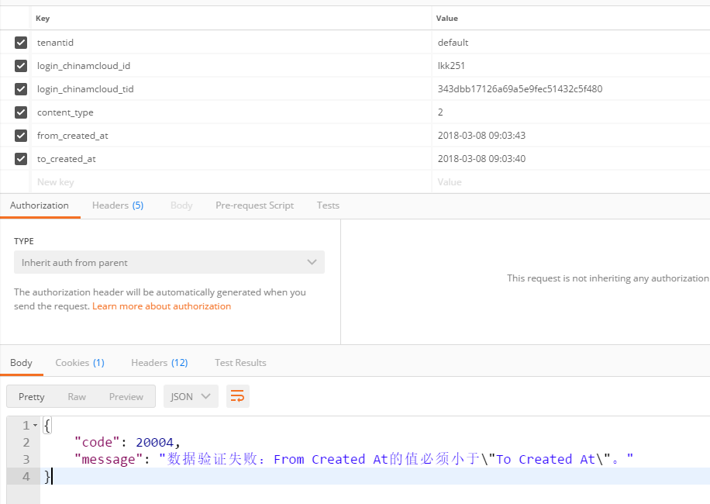This screenshot has height=504, width=710.
Task: Click the 'default' value cell
Action: pos(570,43)
